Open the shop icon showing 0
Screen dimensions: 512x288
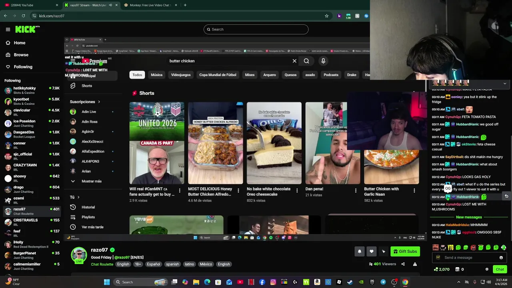[x=457, y=269]
